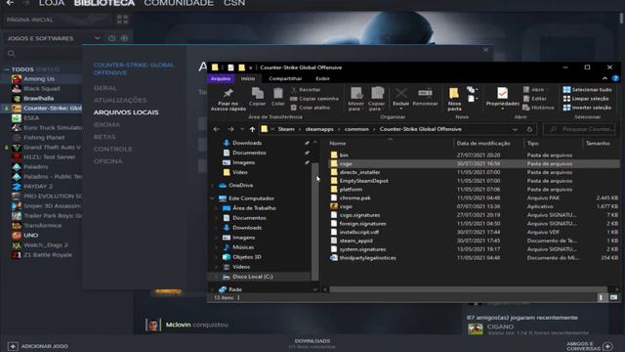625x352 pixels.
Task: Click Steam in the address path
Action: click(286, 129)
